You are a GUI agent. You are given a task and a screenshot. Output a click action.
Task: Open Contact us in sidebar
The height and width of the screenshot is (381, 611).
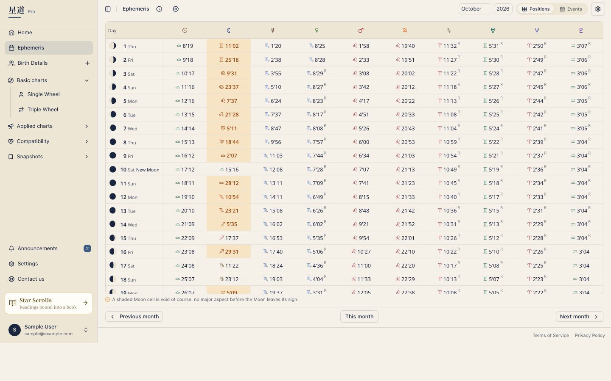[x=49, y=279]
